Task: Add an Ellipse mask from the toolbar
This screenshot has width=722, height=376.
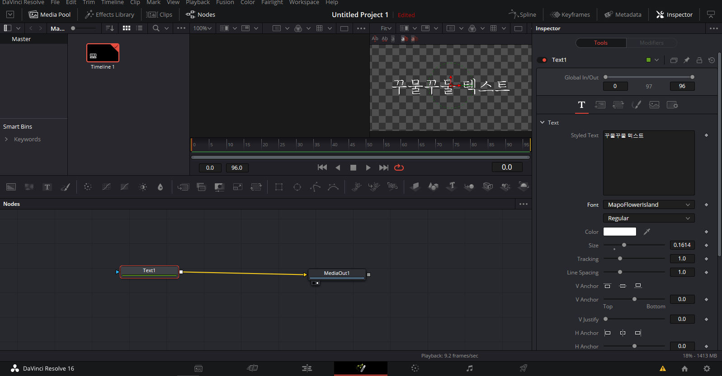Action: pyautogui.click(x=297, y=187)
